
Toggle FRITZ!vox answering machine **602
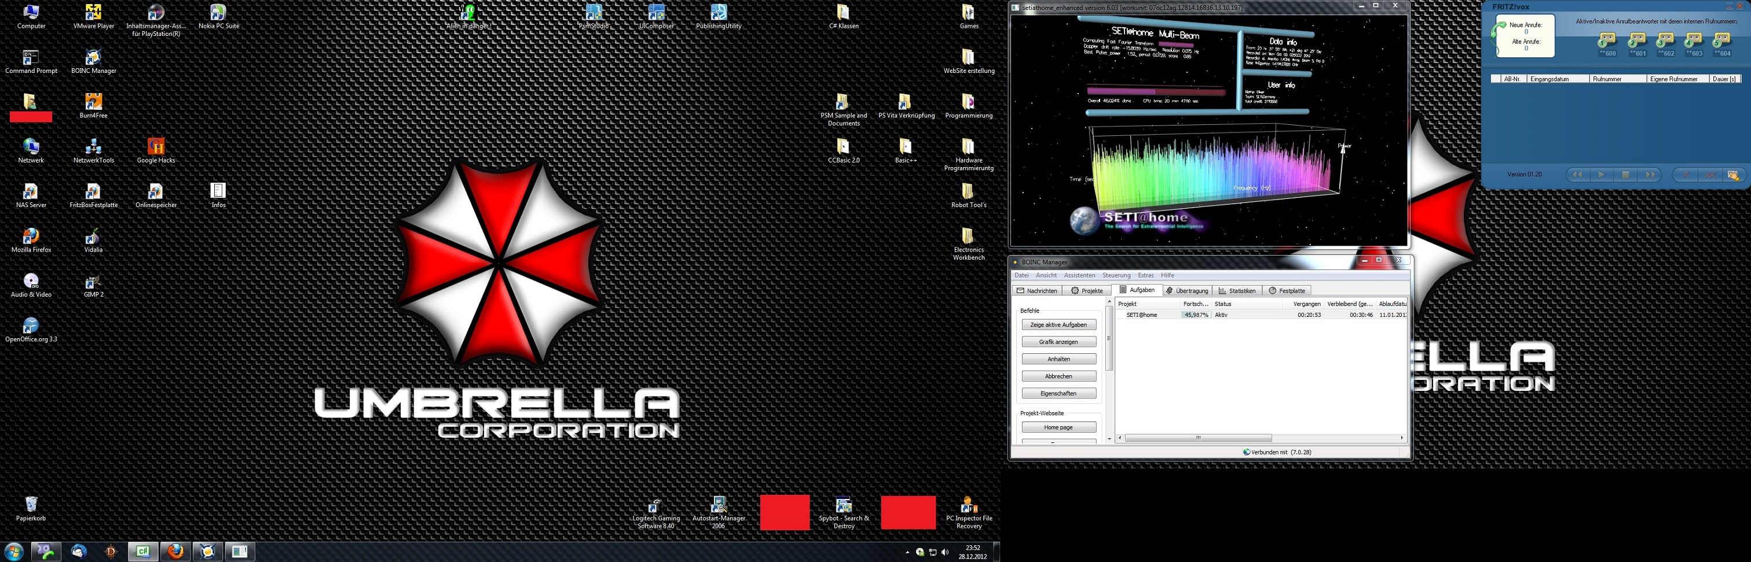click(x=1665, y=44)
